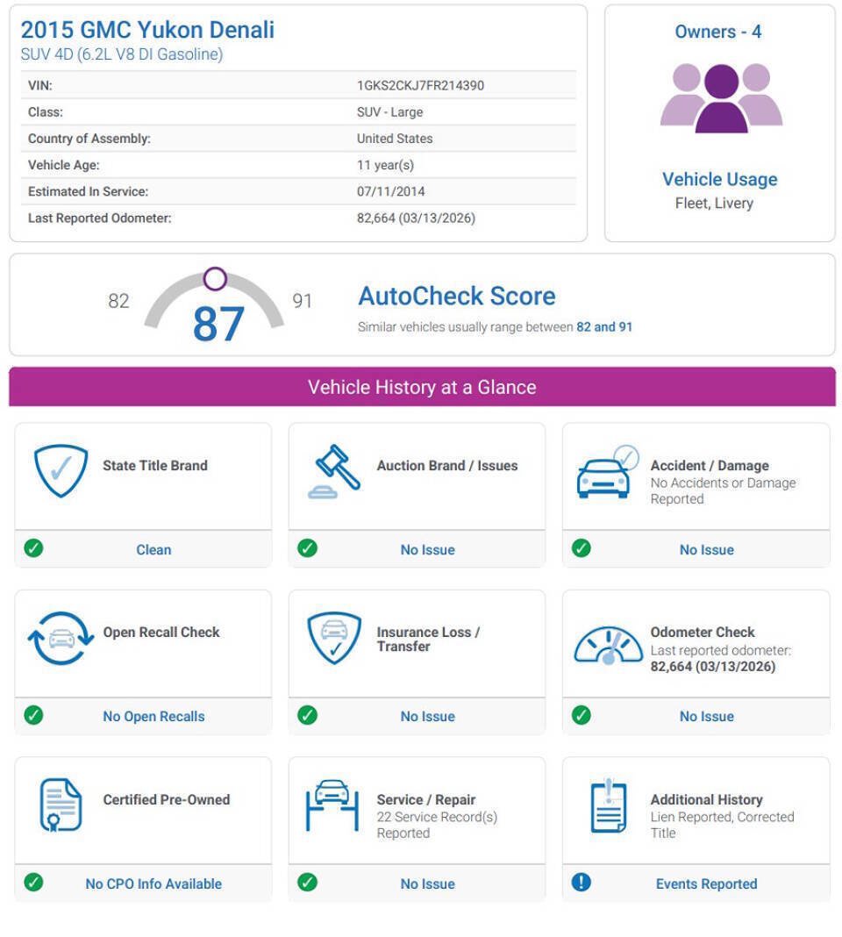842x937 pixels.
Task: Click green check in Service / Repair card
Action: (x=307, y=882)
